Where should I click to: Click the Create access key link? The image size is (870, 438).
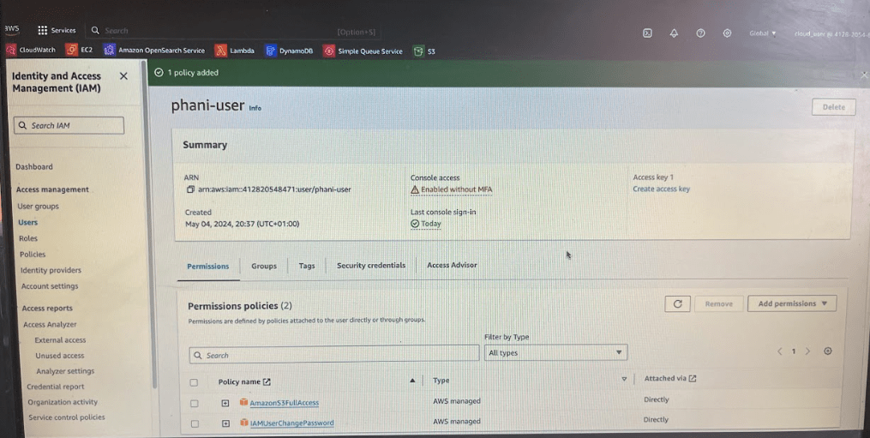661,189
